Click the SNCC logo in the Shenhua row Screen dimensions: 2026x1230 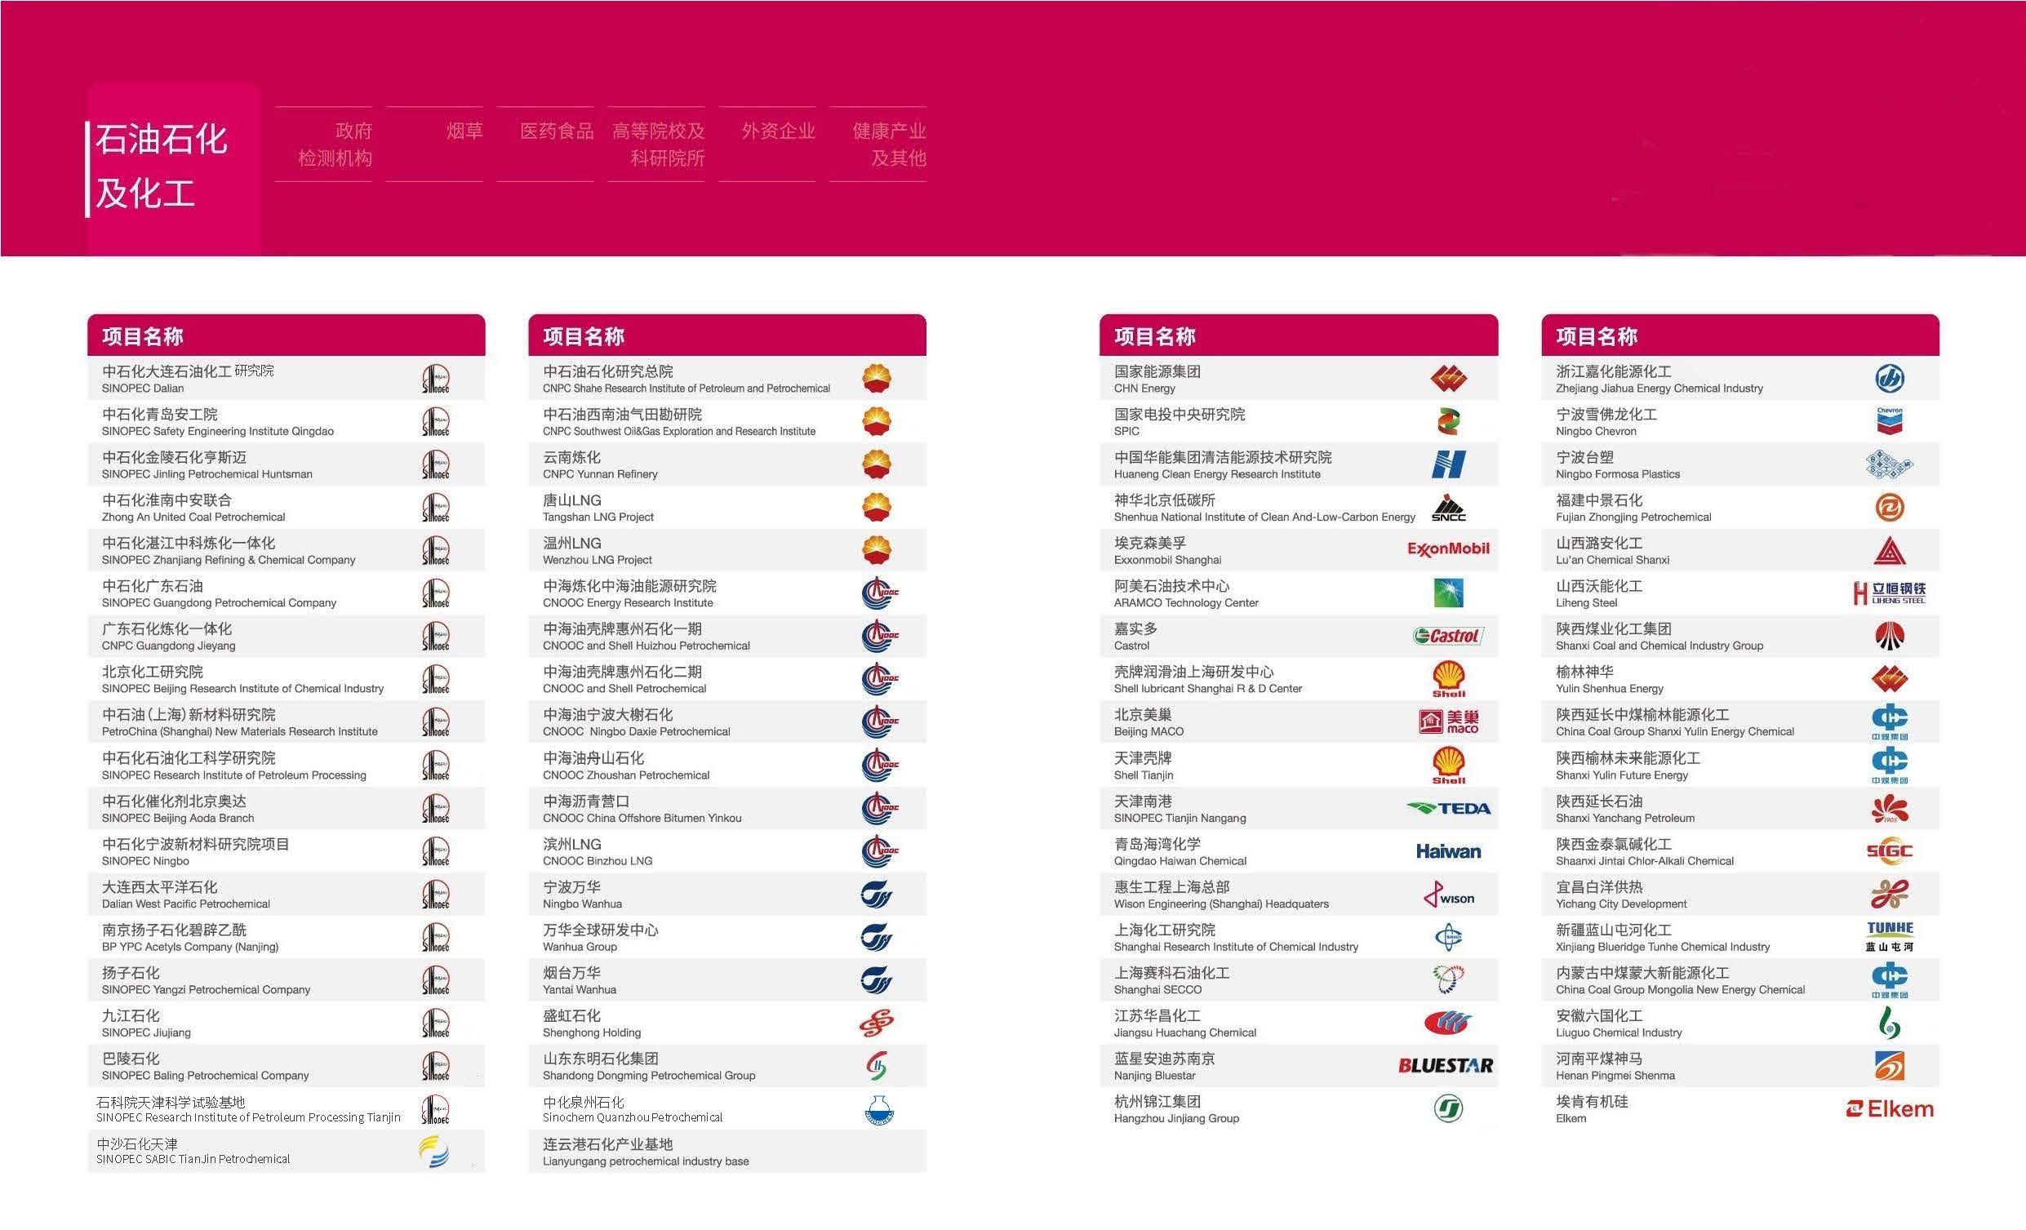[x=1448, y=508]
